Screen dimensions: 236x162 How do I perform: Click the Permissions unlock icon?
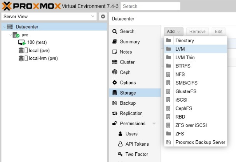pyautogui.click(x=115, y=123)
